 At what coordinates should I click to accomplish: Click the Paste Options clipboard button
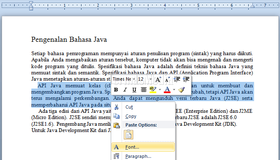129,135
